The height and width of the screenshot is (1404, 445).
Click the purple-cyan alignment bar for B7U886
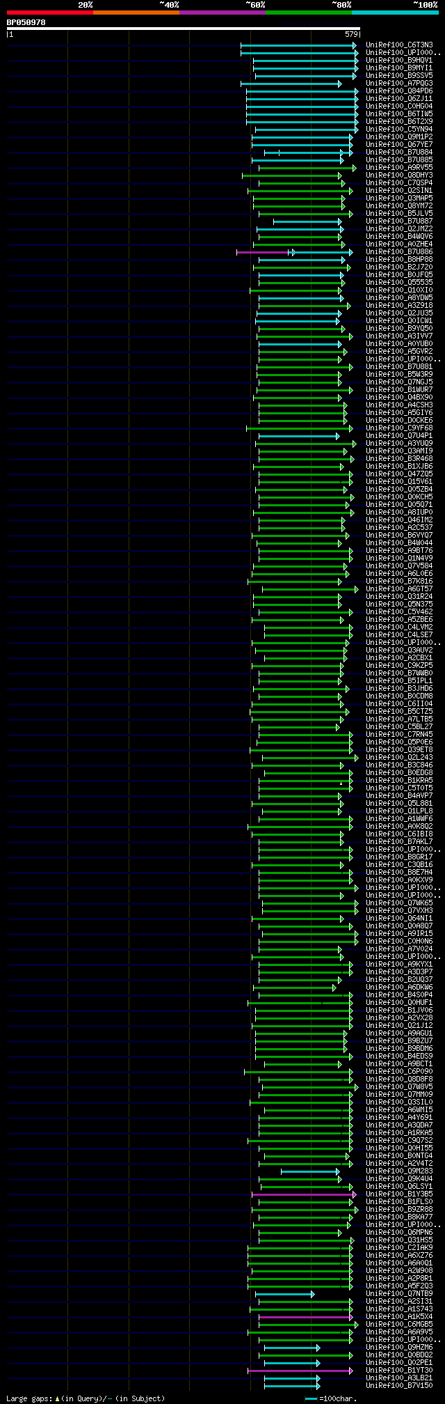tap(295, 252)
